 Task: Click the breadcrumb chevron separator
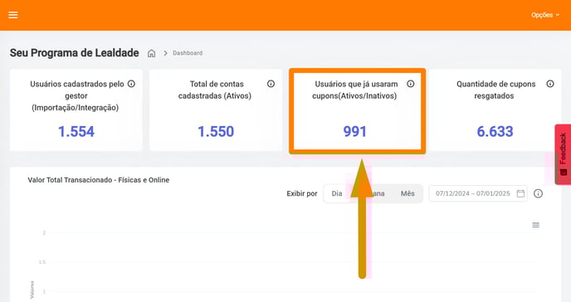pyautogui.click(x=165, y=53)
